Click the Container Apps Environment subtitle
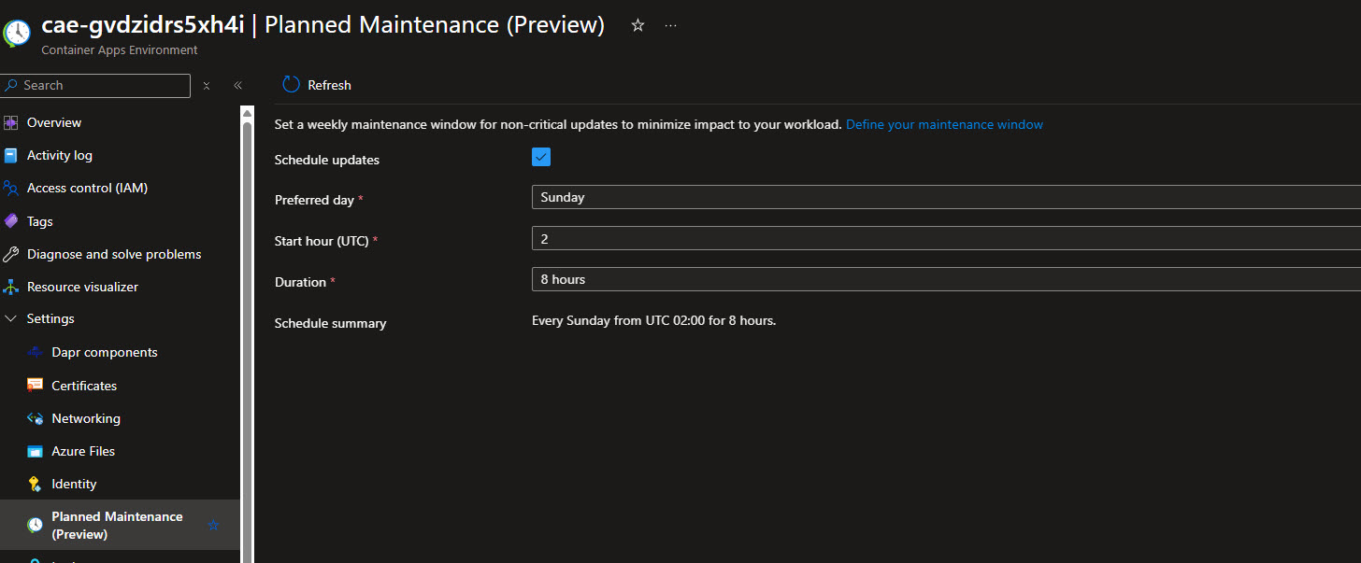The width and height of the screenshot is (1361, 563). click(120, 50)
